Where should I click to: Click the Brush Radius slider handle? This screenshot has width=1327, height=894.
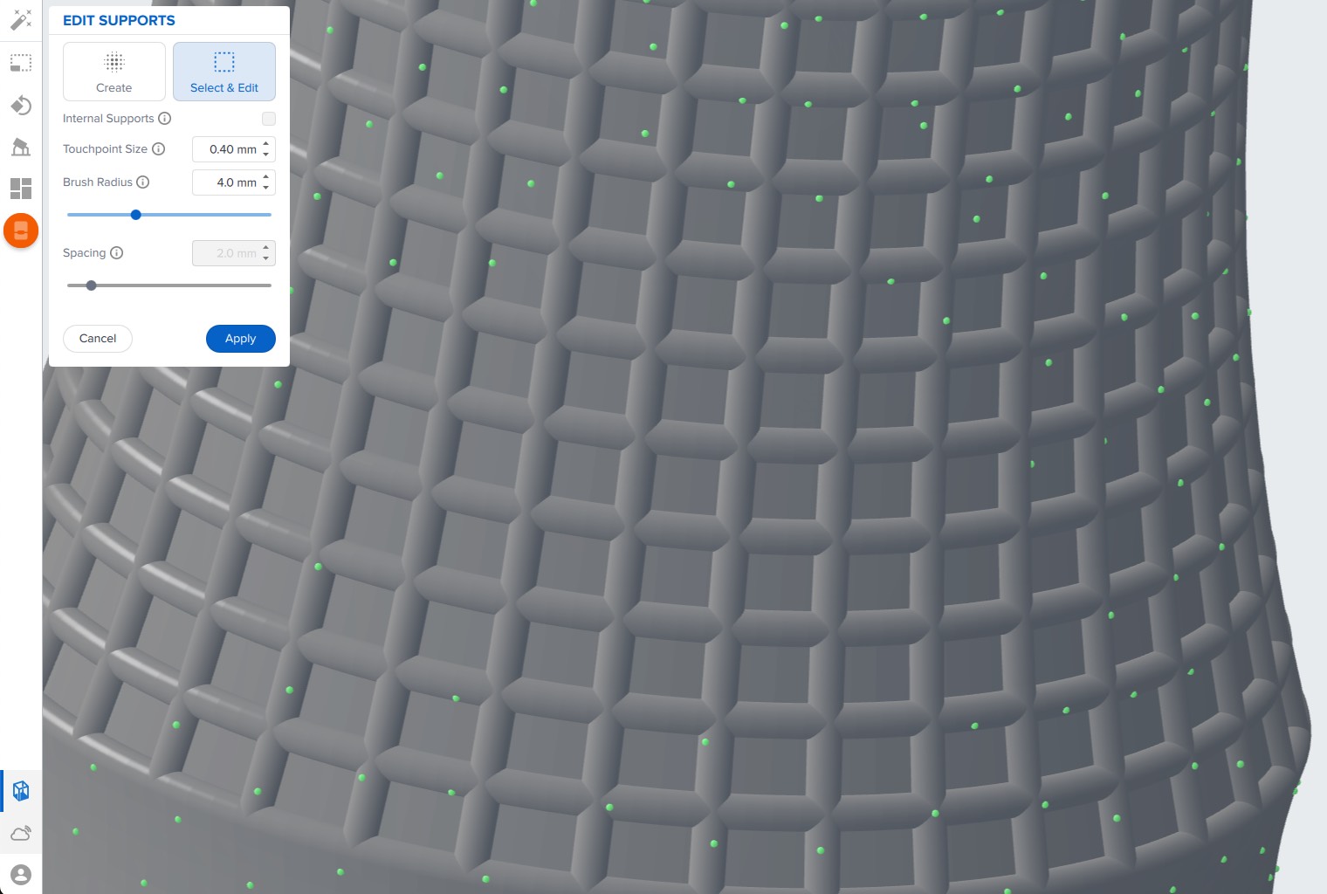[x=136, y=215]
